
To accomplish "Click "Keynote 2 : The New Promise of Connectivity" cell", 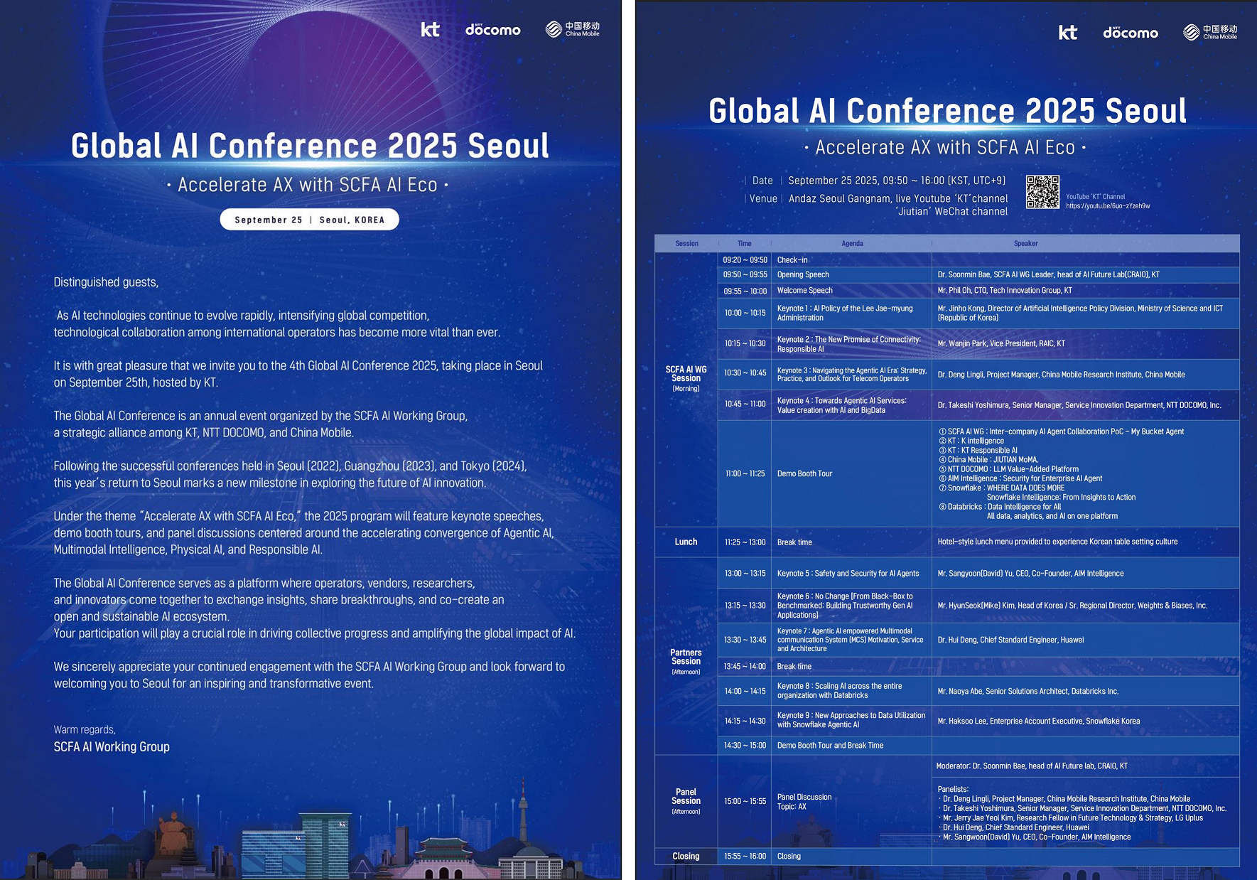I will [x=851, y=344].
